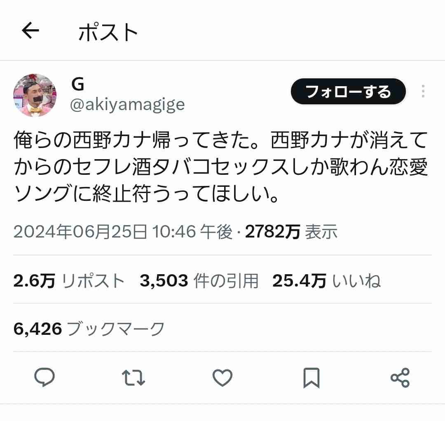View the 25.4万 いいね list
445x421 pixels.
(326, 281)
